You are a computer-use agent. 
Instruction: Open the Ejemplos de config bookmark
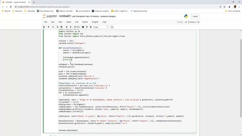139,11
